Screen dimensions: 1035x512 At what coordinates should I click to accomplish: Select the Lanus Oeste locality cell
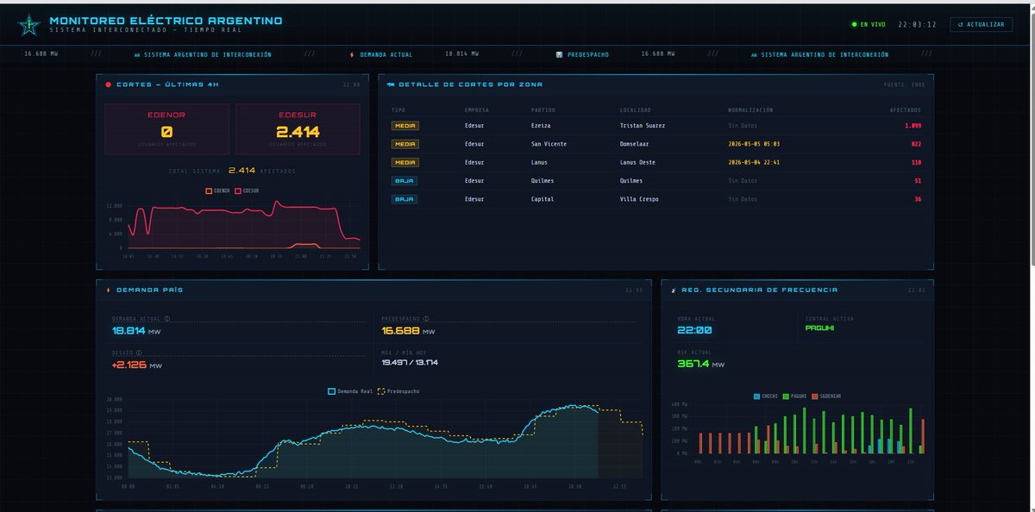pyautogui.click(x=639, y=162)
